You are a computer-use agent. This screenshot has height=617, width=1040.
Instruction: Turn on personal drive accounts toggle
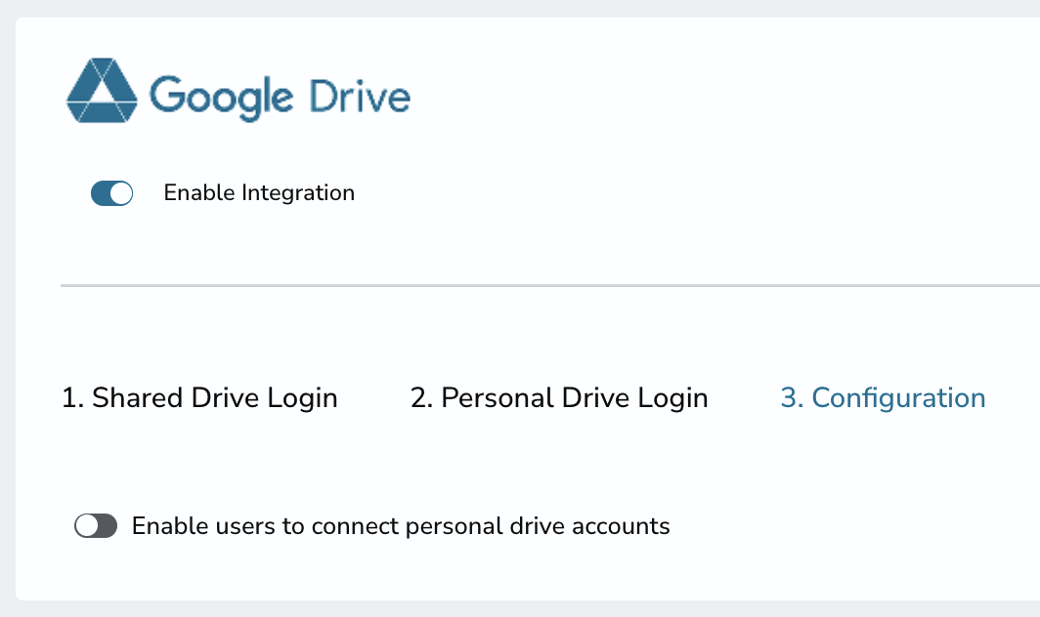[x=96, y=527]
